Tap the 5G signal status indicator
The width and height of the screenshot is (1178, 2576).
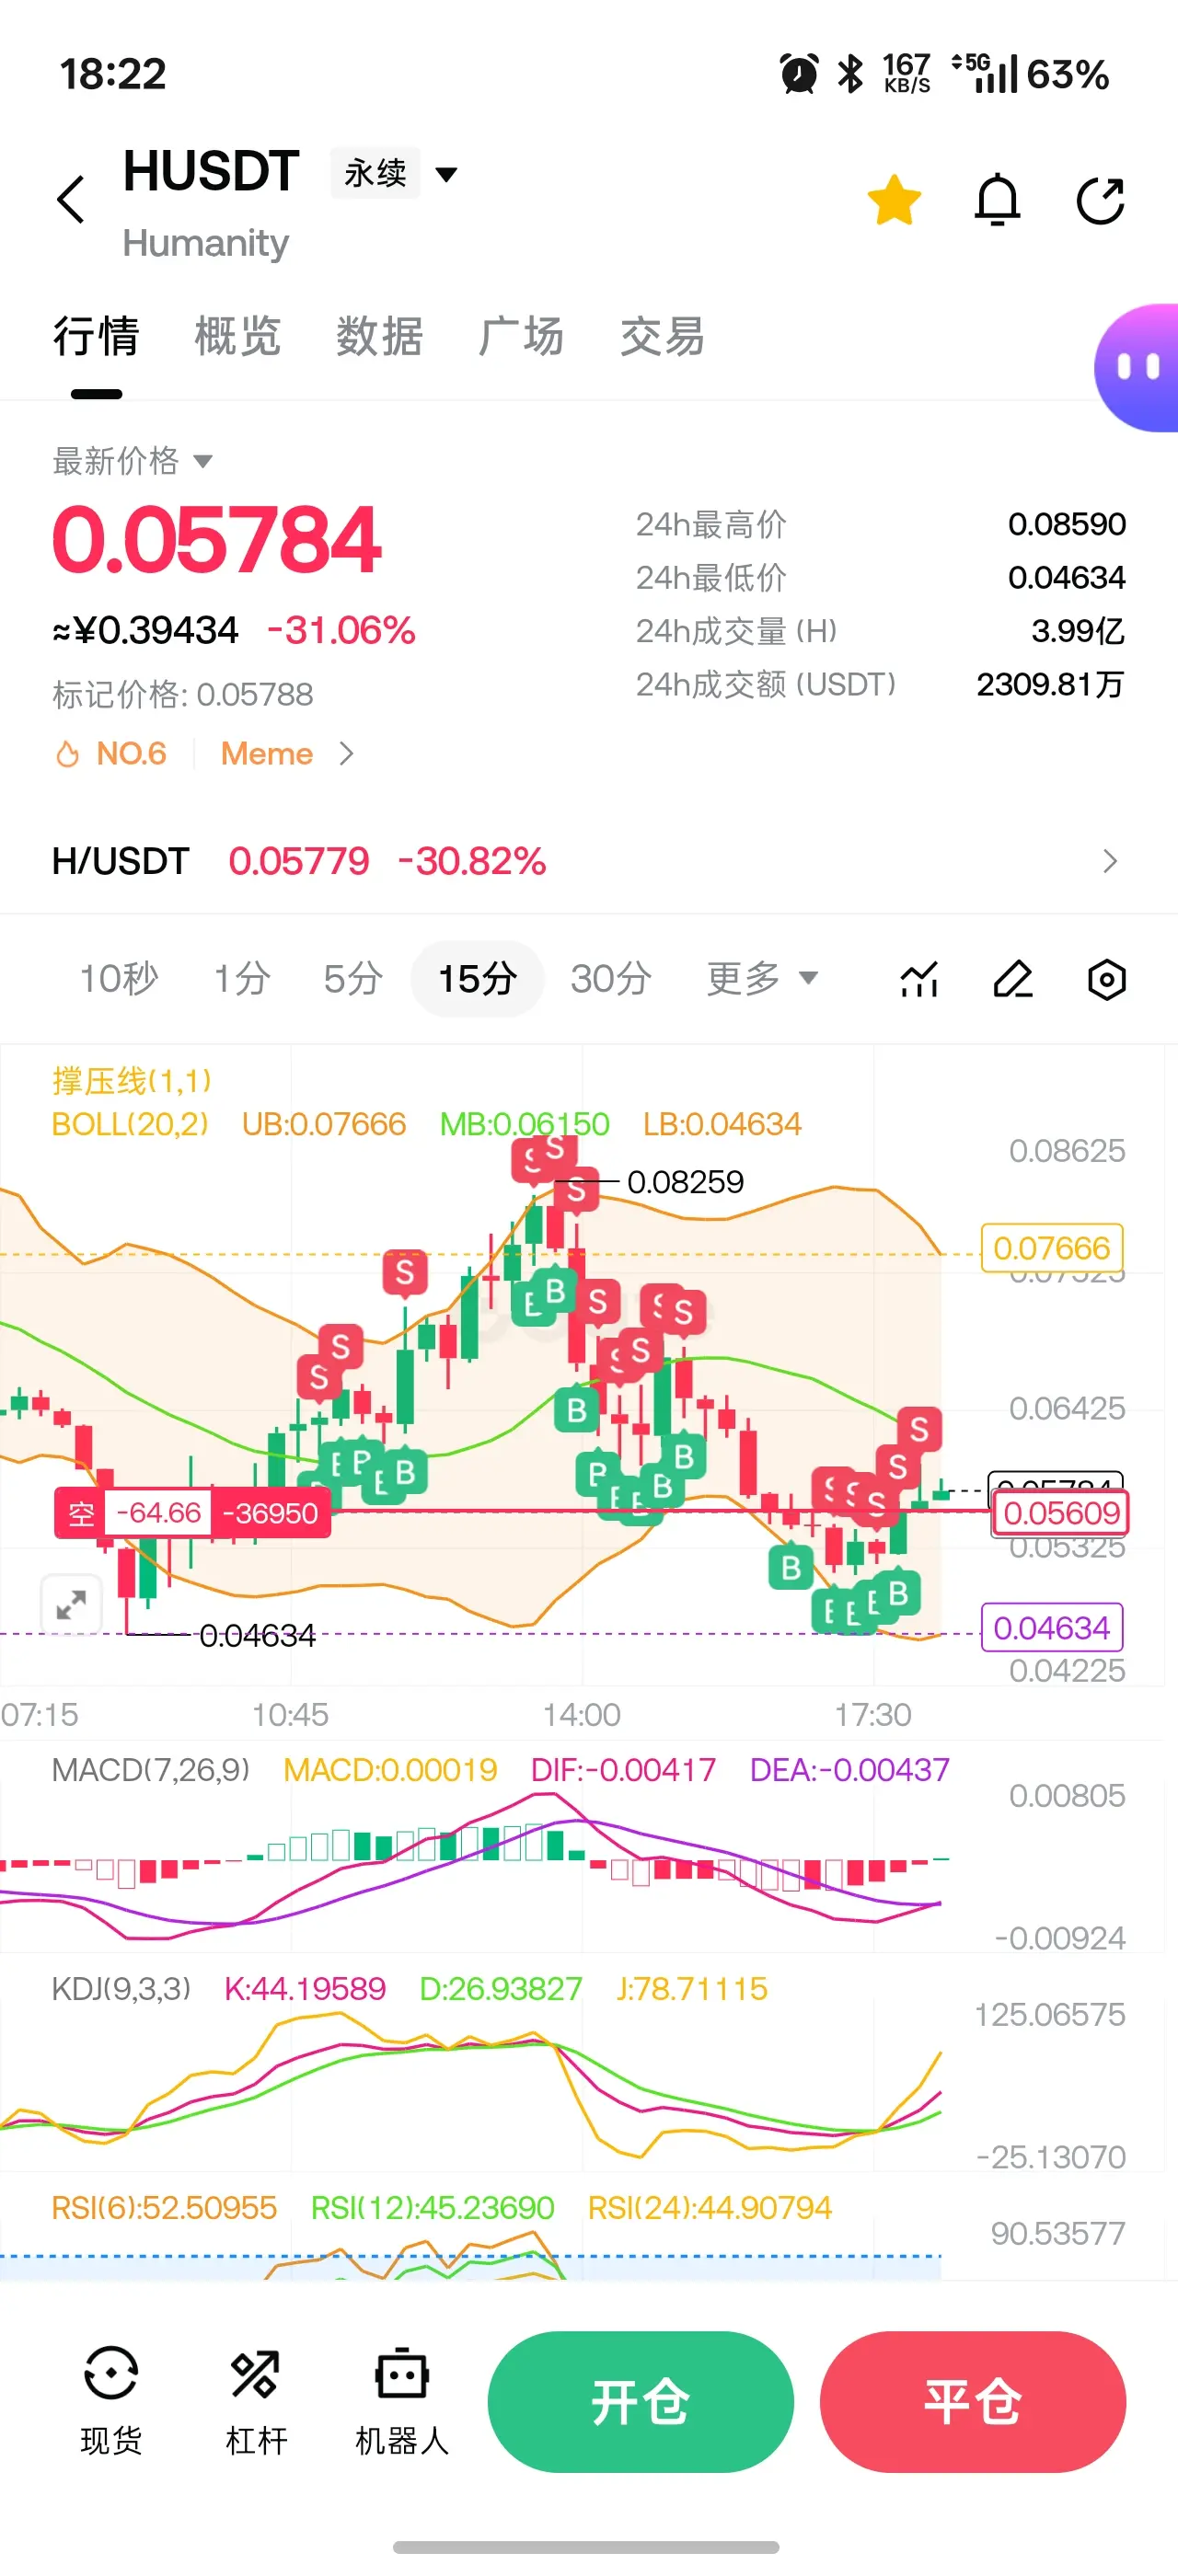pos(984,73)
